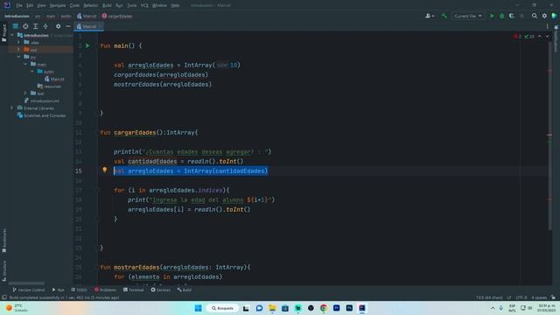
Task: Collapse the src folder
Action: pyautogui.click(x=18, y=57)
